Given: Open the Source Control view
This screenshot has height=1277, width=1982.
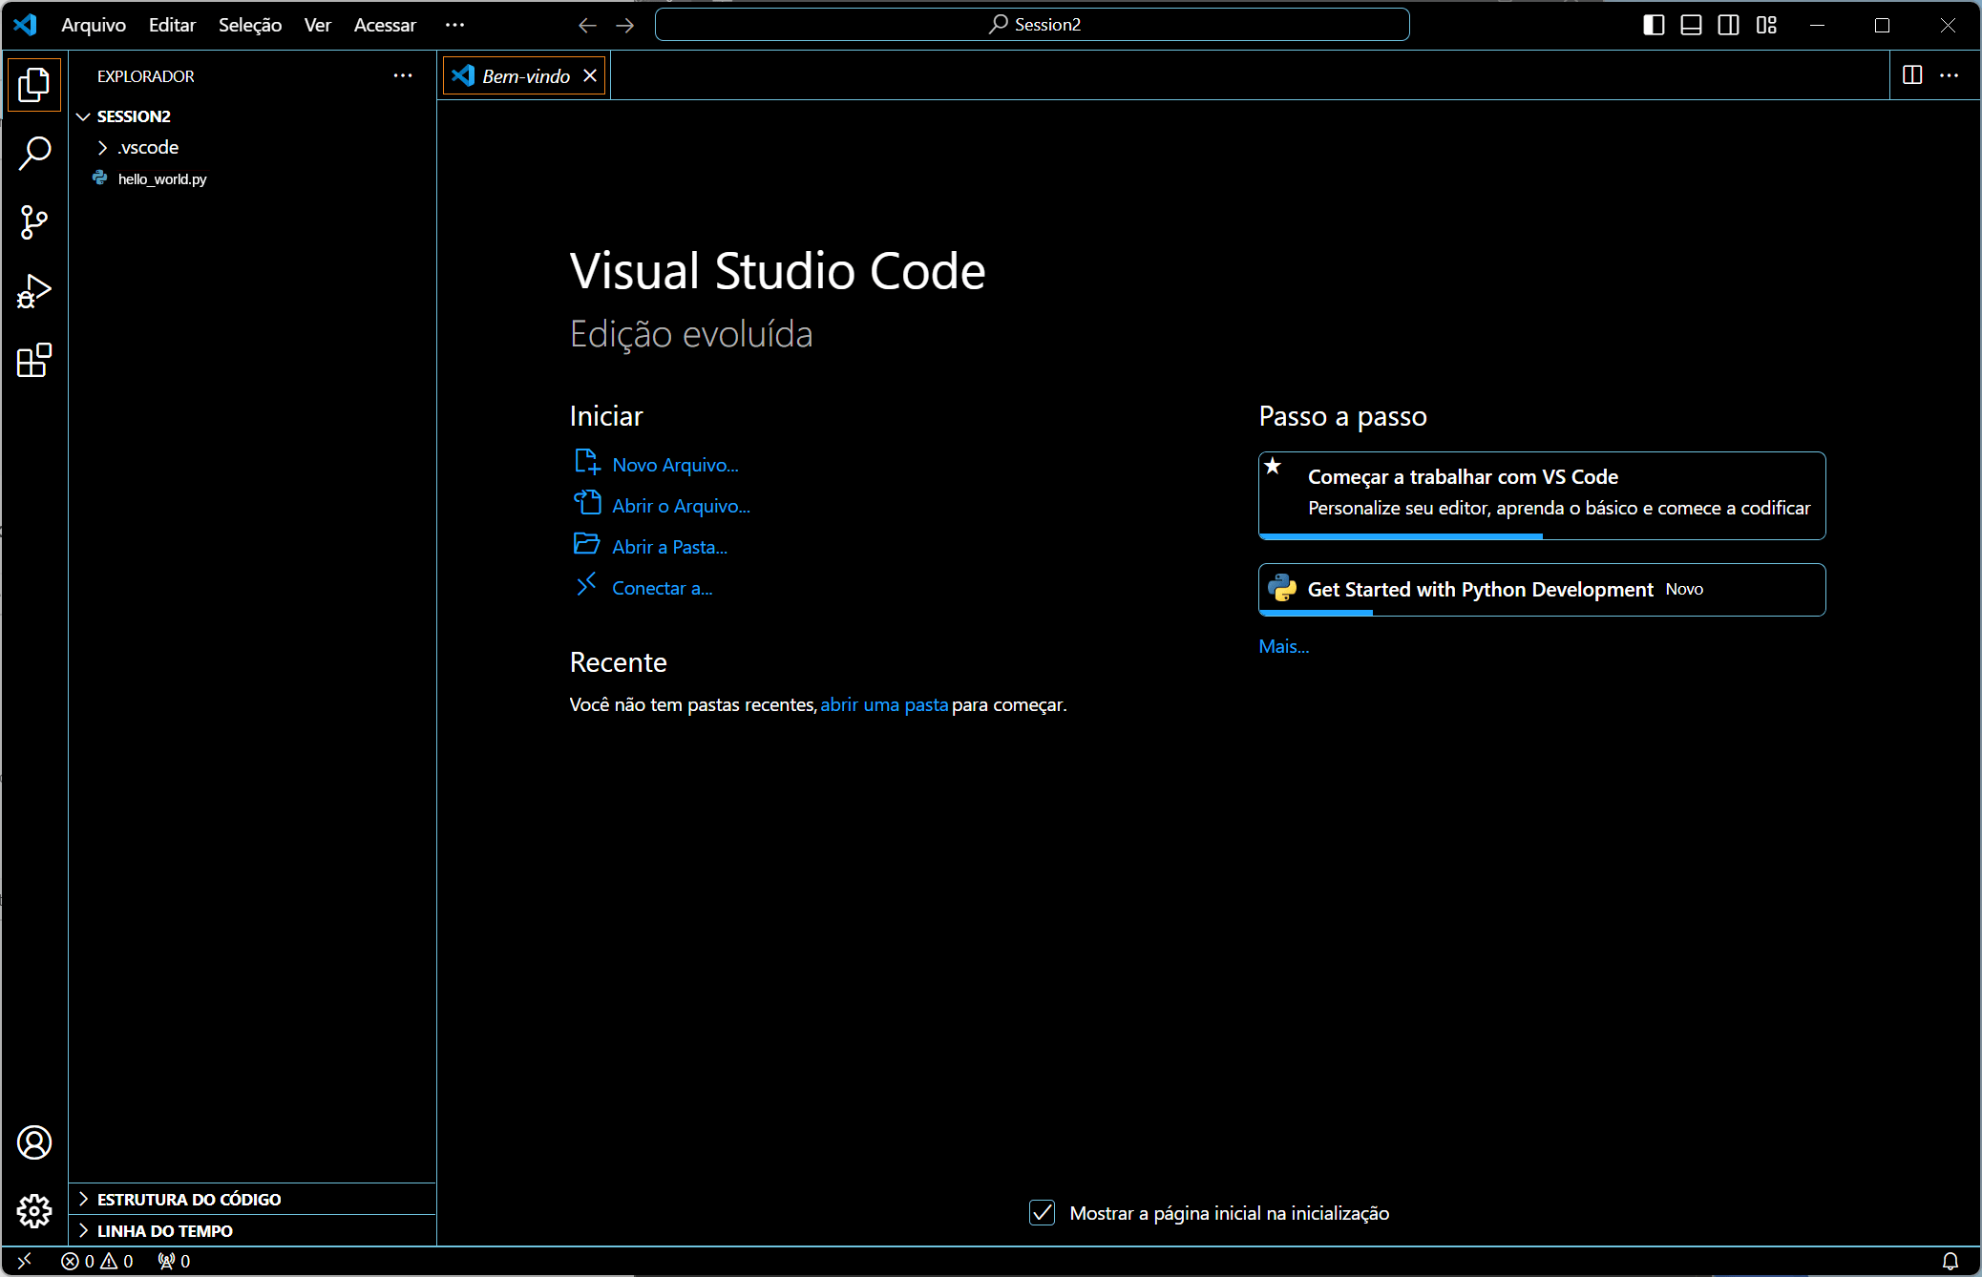Looking at the screenshot, I should [34, 222].
